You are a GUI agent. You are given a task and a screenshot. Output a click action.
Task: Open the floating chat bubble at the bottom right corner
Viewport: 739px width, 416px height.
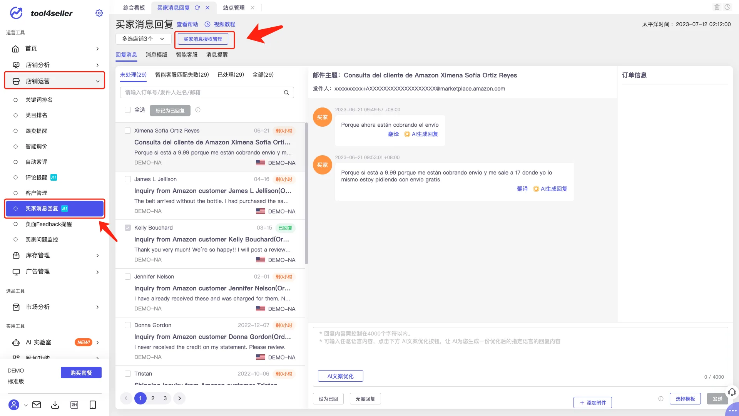coord(732,410)
